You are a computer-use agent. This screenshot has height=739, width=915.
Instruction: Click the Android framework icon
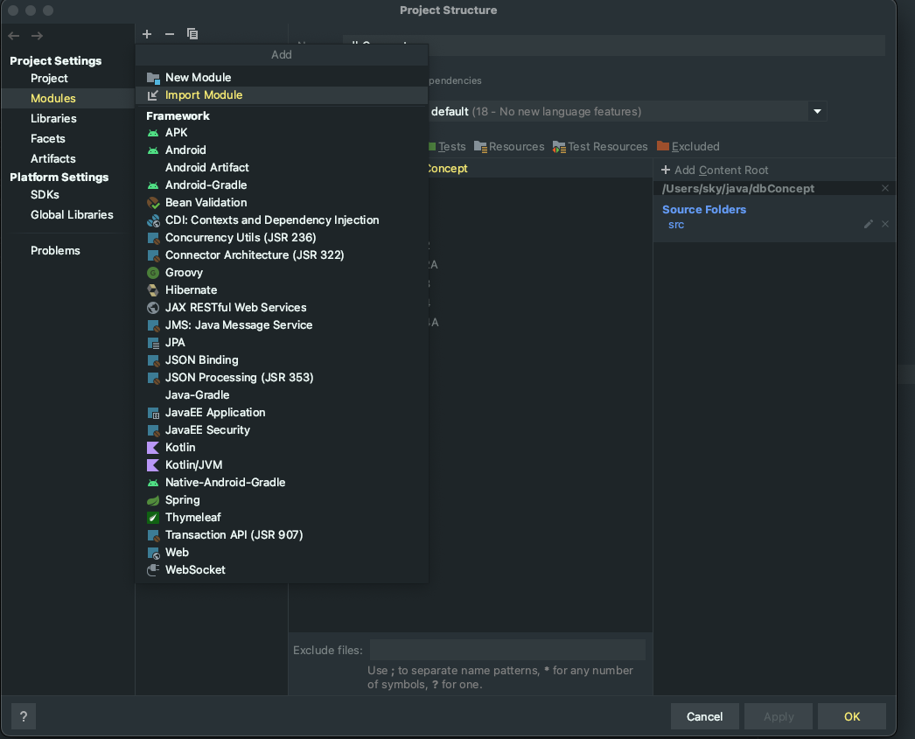click(x=153, y=150)
